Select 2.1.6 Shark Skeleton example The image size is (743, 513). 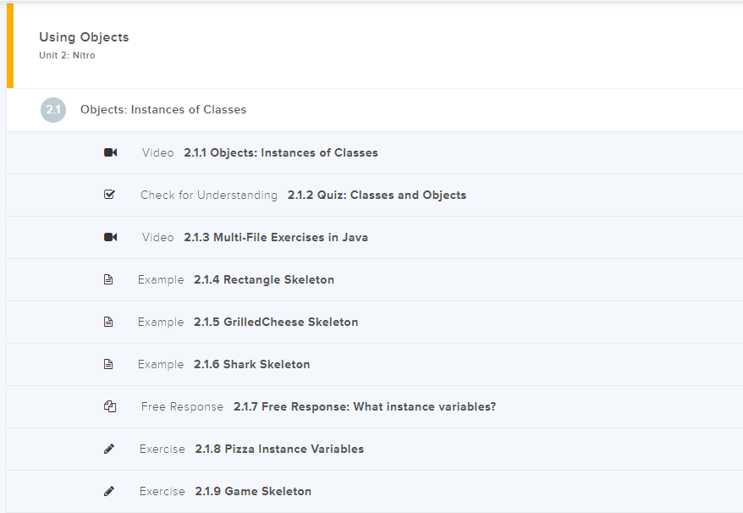click(251, 364)
